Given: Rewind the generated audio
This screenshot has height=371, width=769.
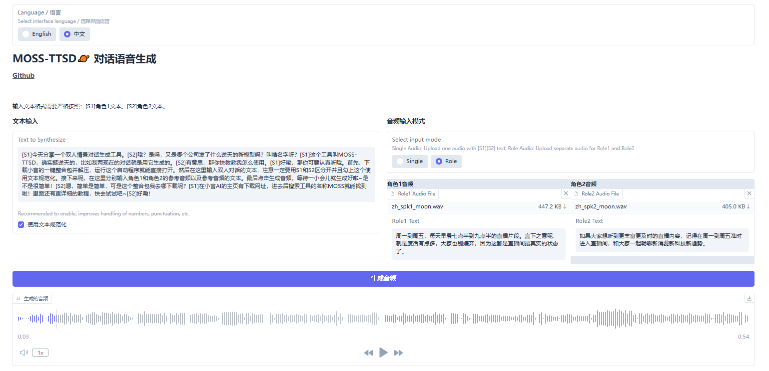Looking at the screenshot, I should click(369, 353).
